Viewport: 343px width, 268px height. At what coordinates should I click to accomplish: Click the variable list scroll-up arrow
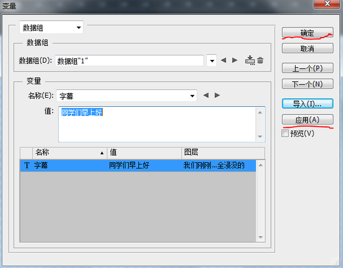coord(261,165)
